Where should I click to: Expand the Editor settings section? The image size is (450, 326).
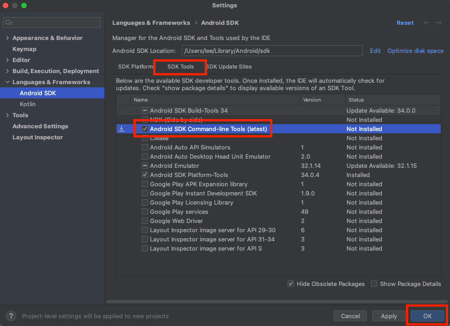7,60
